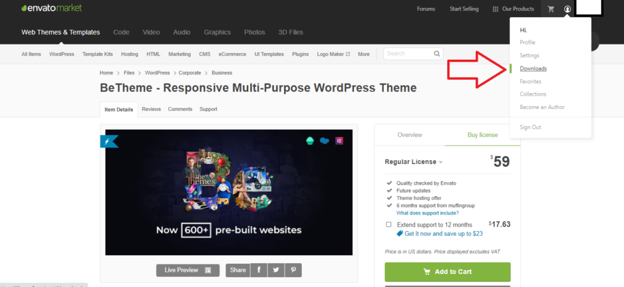Click the Elementor badge on preview image
Screen dimensions: 624x287
click(x=339, y=141)
